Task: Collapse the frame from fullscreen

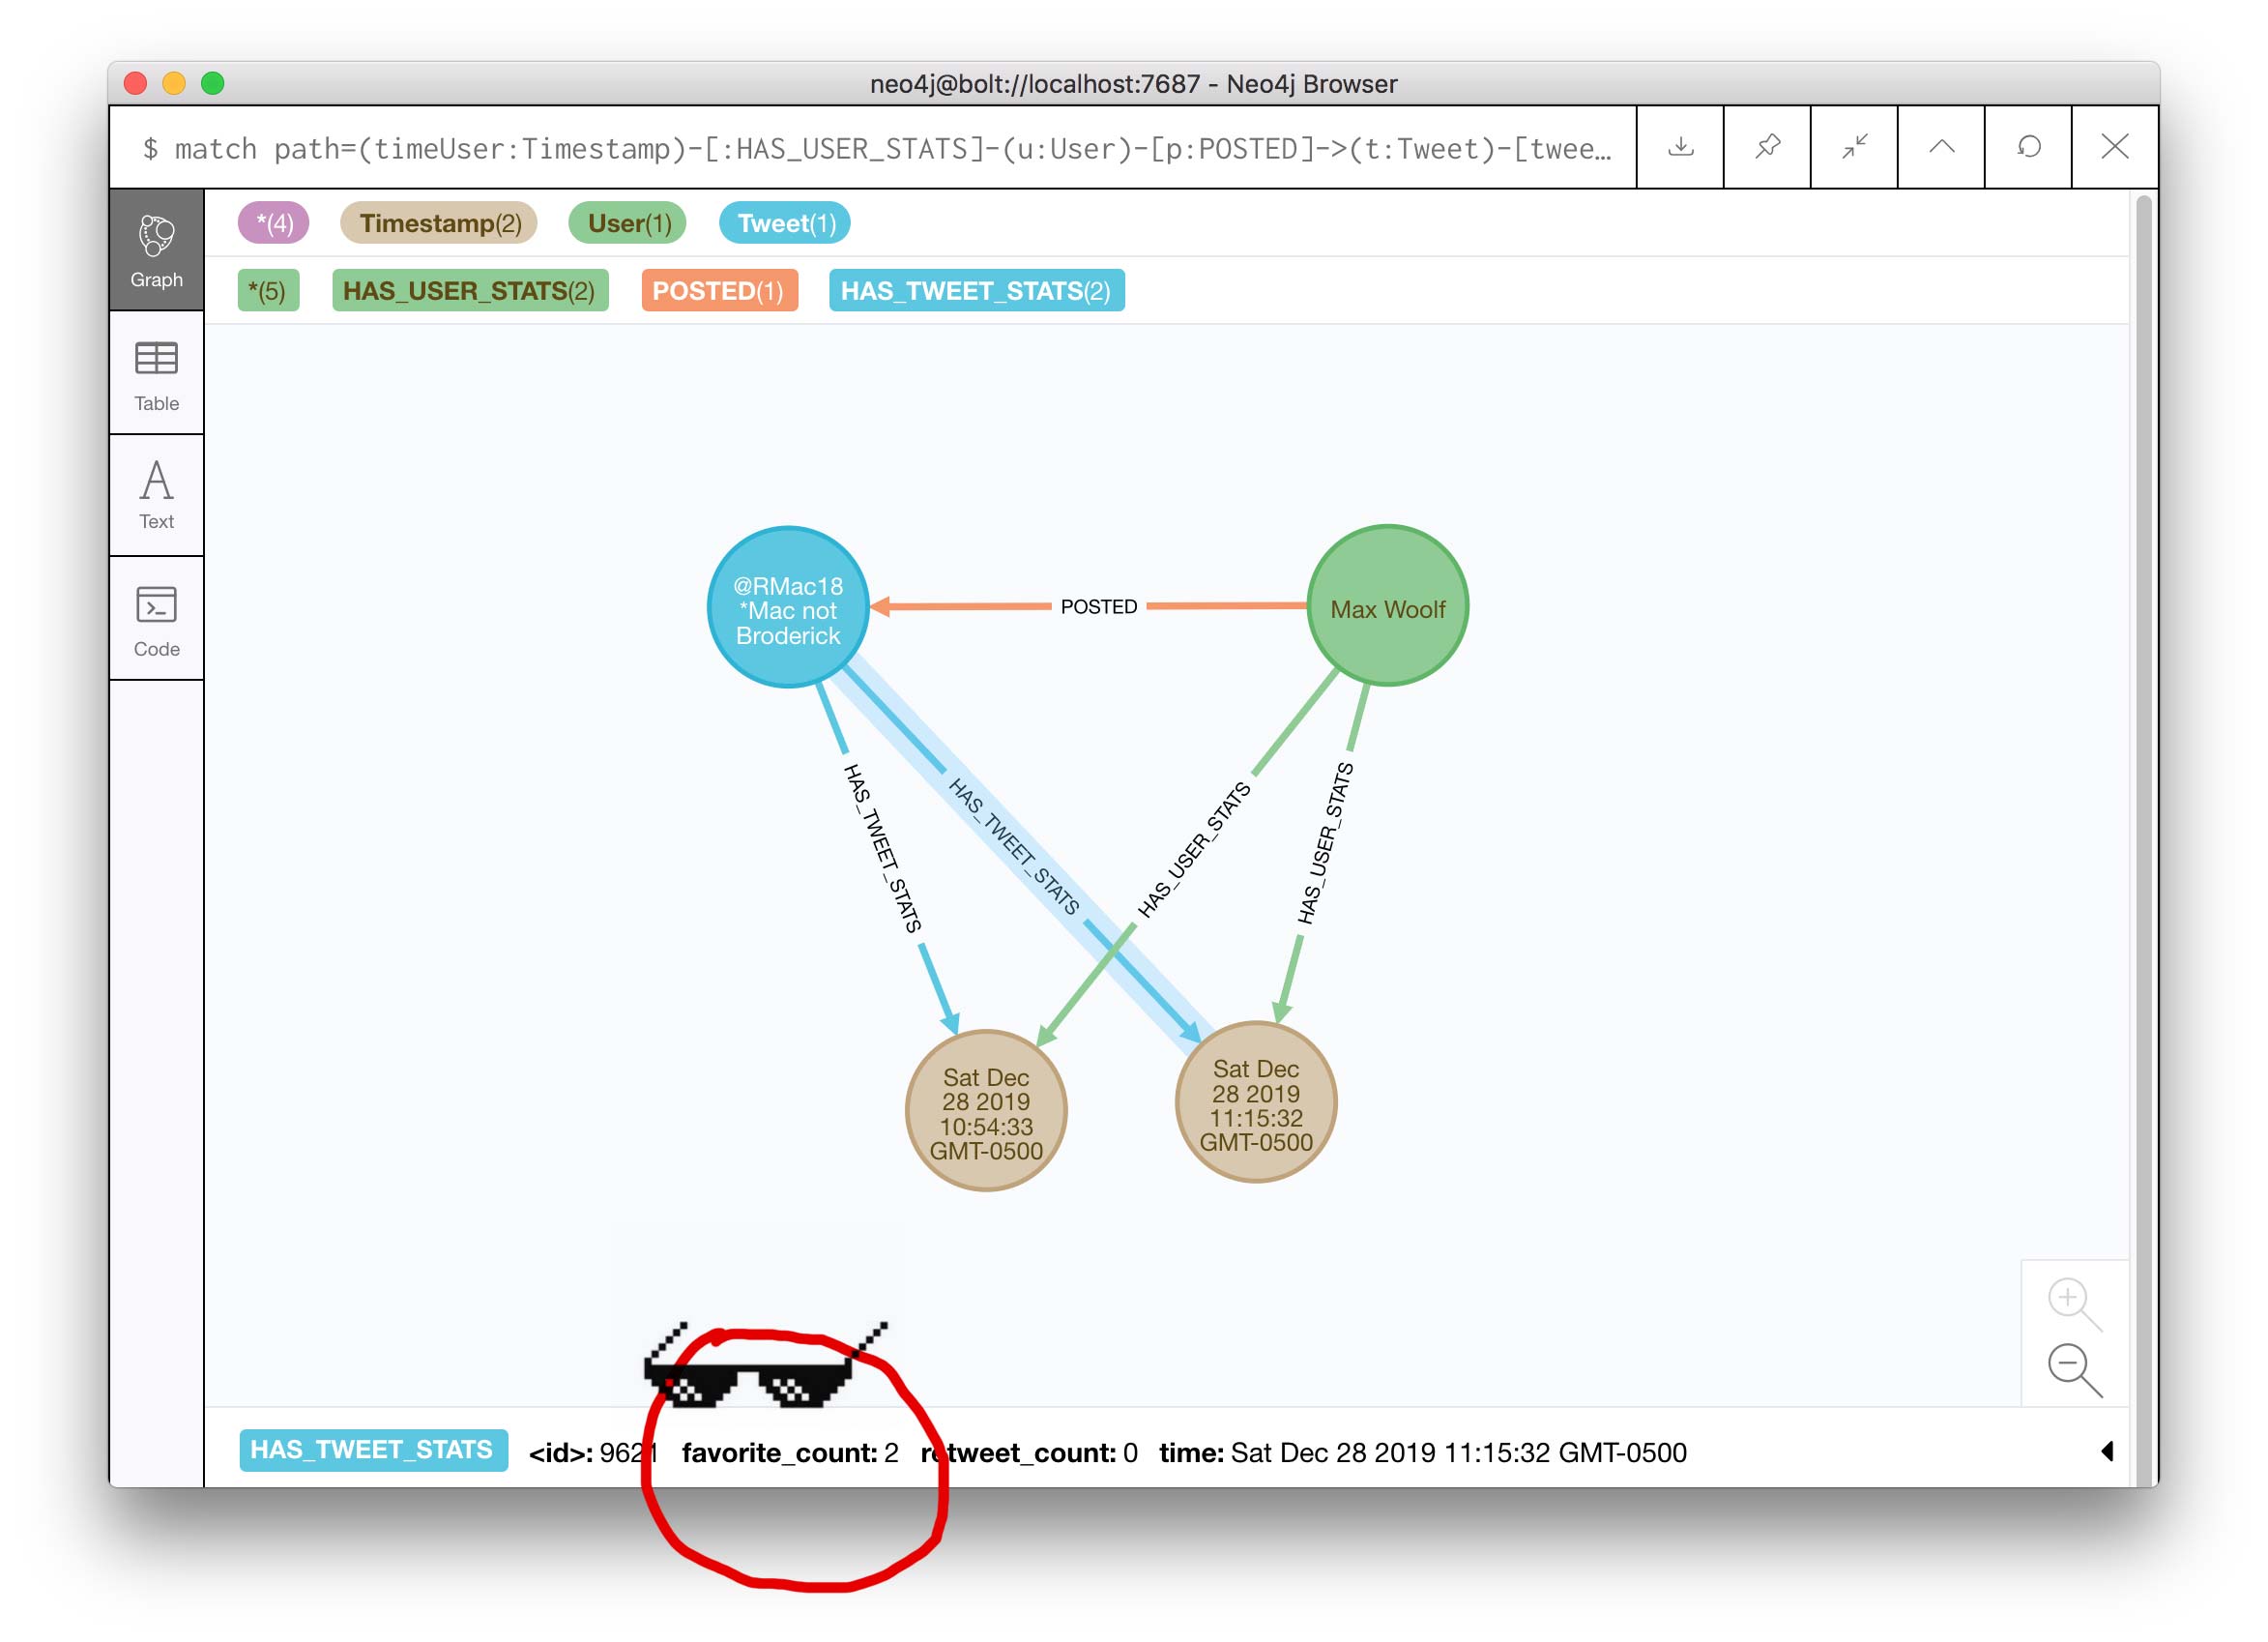Action: coord(1854,147)
